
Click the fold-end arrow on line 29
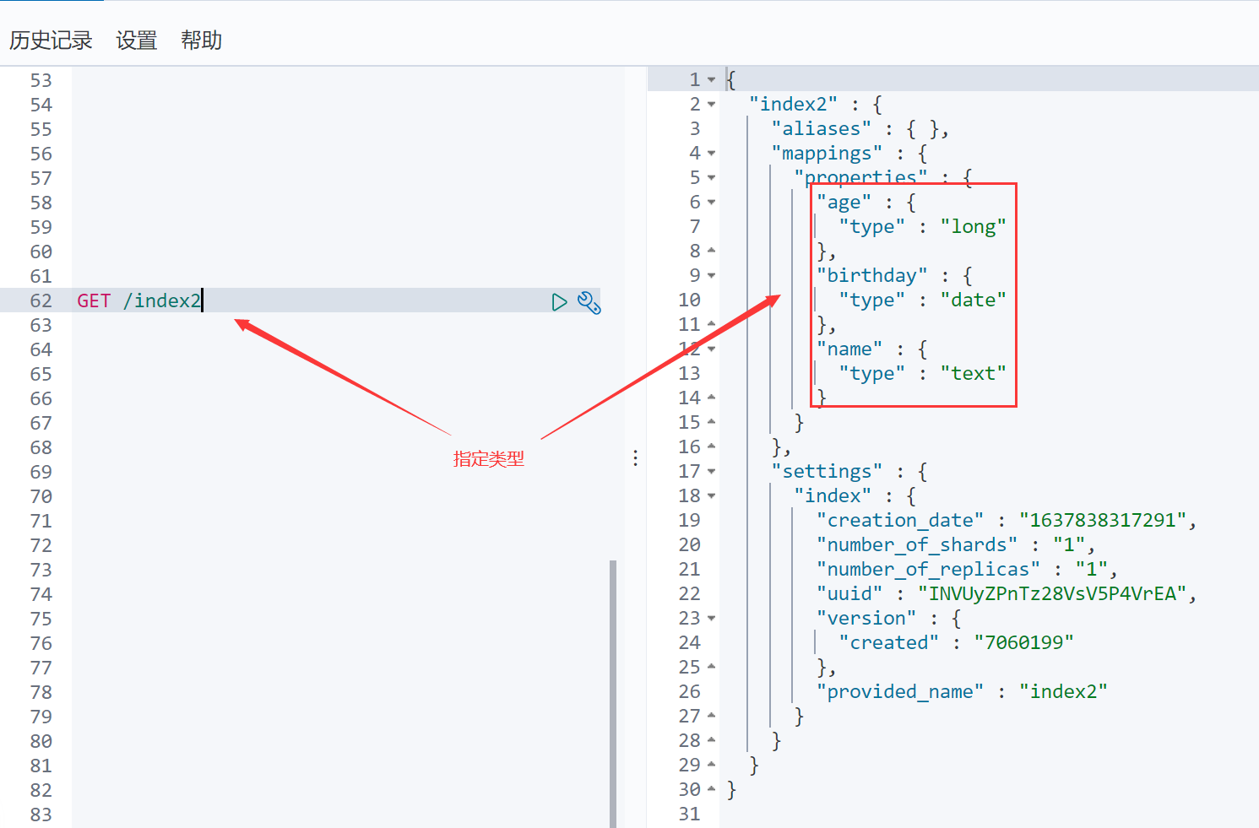pyautogui.click(x=711, y=765)
